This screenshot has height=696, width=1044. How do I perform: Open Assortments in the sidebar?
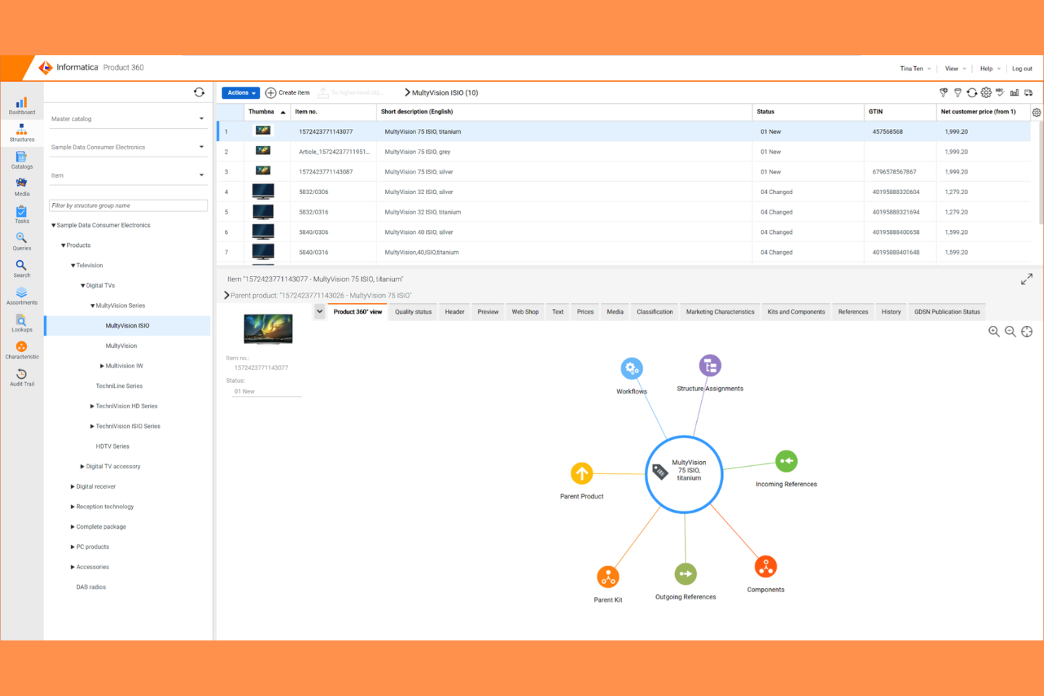click(21, 296)
